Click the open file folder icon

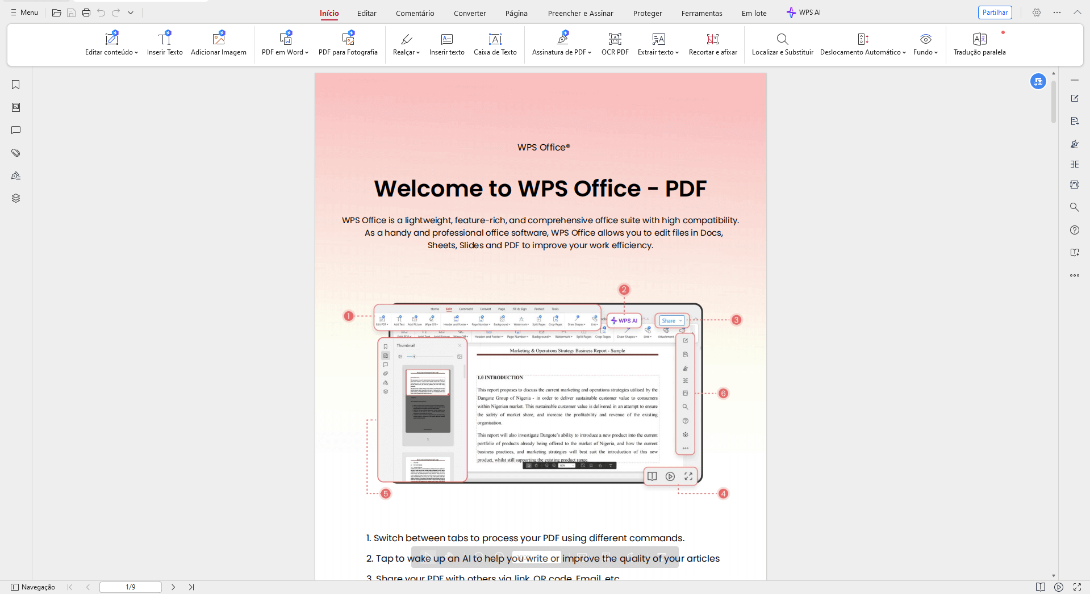tap(57, 12)
